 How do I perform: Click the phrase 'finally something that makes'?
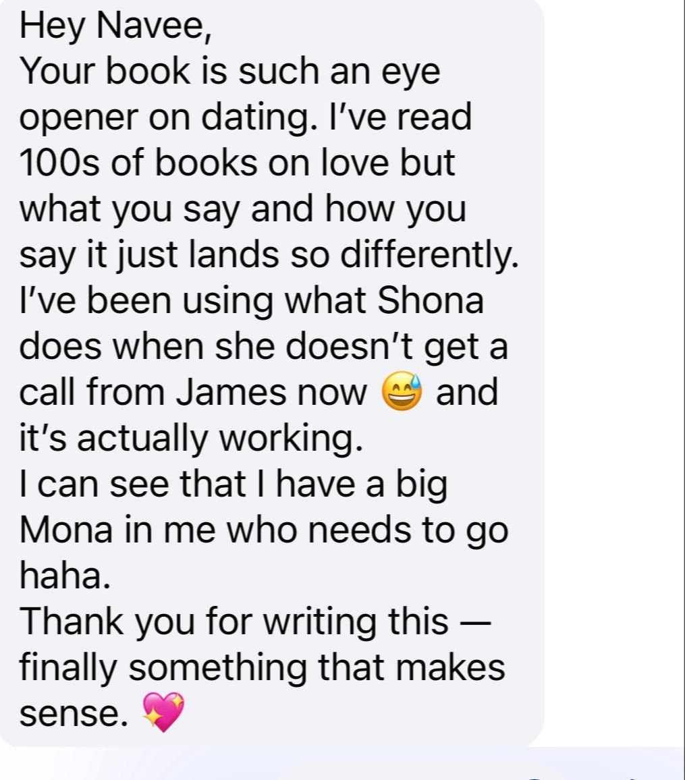[262, 667]
